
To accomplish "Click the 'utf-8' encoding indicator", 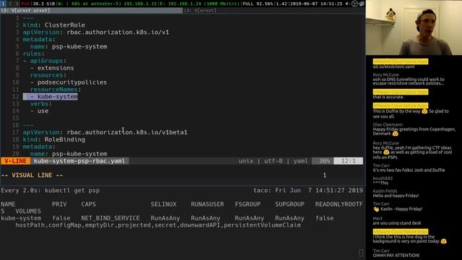I will point(273,161).
